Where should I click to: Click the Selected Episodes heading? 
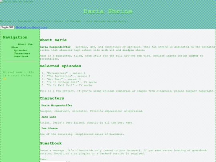click(60, 66)
